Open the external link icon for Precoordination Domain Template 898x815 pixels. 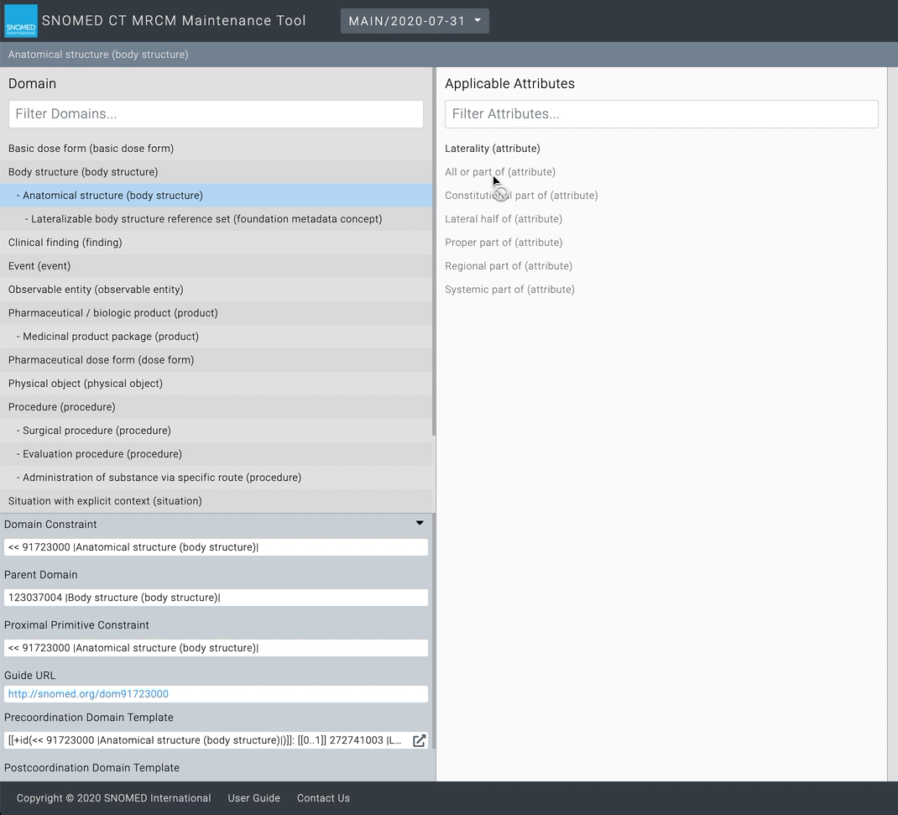coord(420,740)
